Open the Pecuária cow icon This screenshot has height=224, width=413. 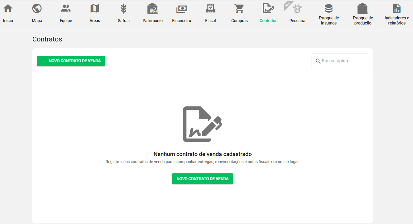pyautogui.click(x=297, y=8)
